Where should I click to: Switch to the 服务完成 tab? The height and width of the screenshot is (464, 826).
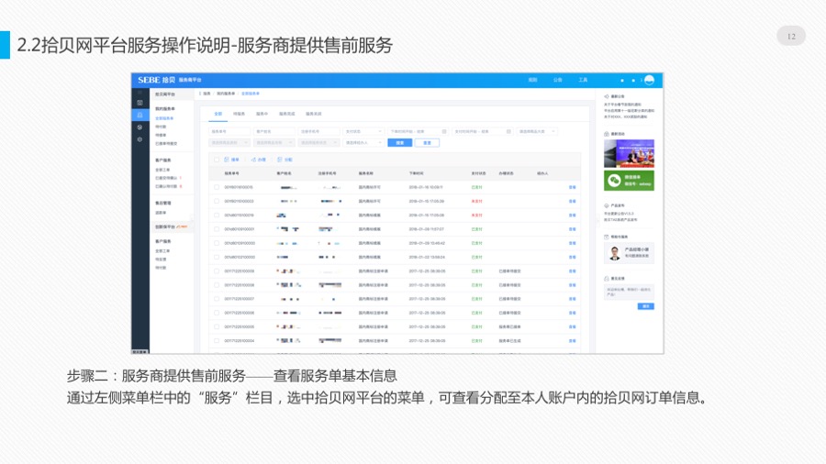coord(287,114)
